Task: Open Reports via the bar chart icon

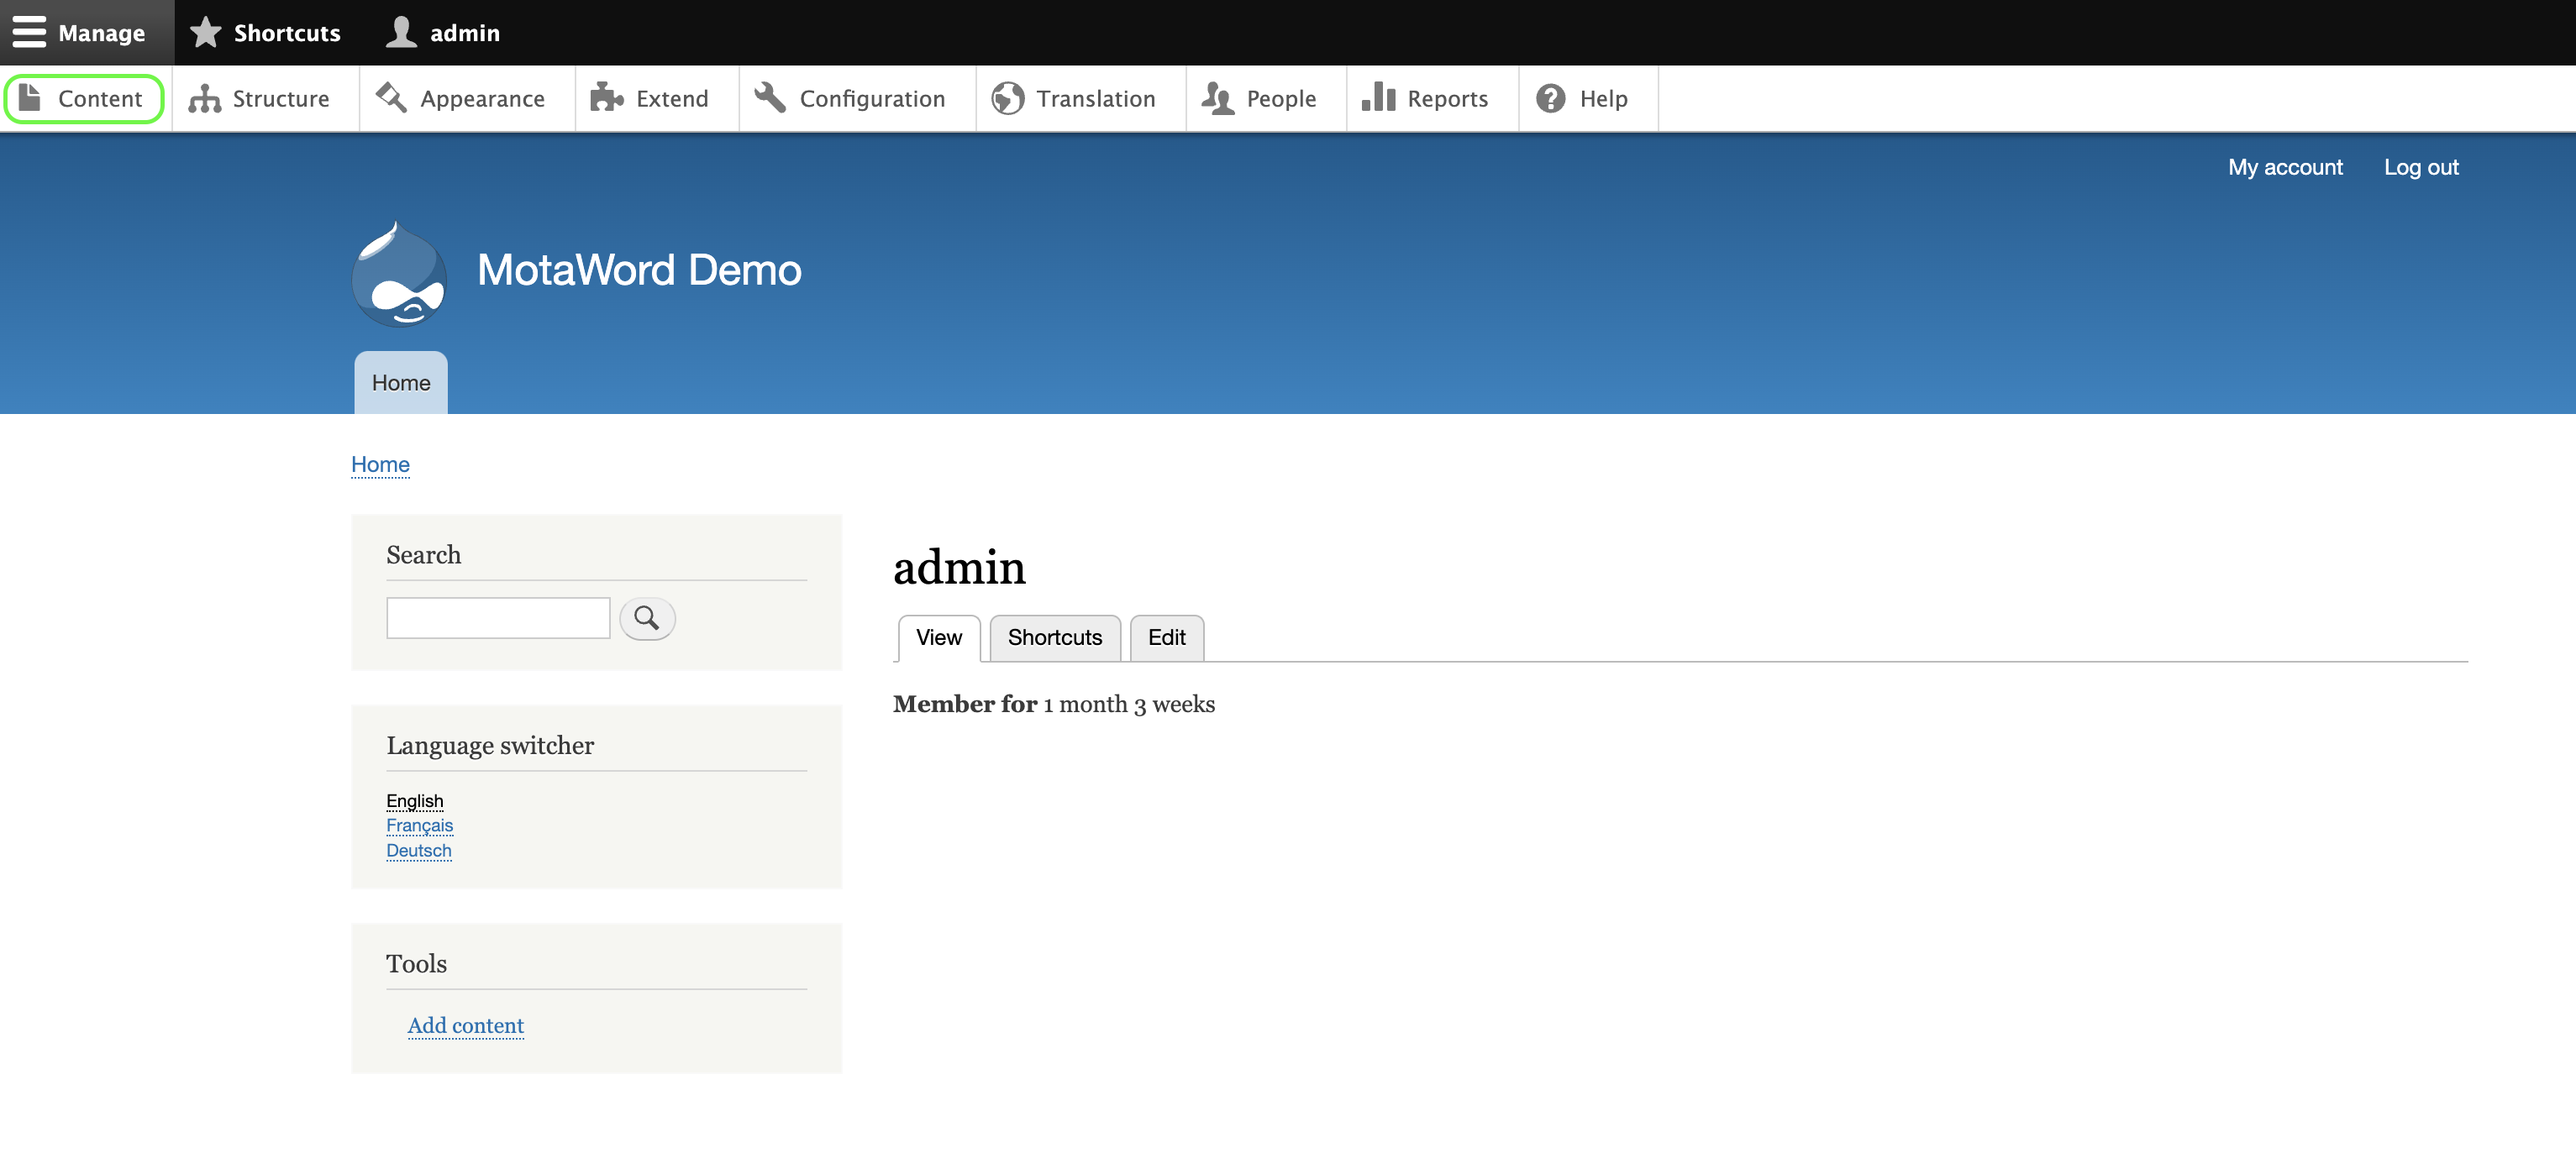Action: click(x=1377, y=98)
